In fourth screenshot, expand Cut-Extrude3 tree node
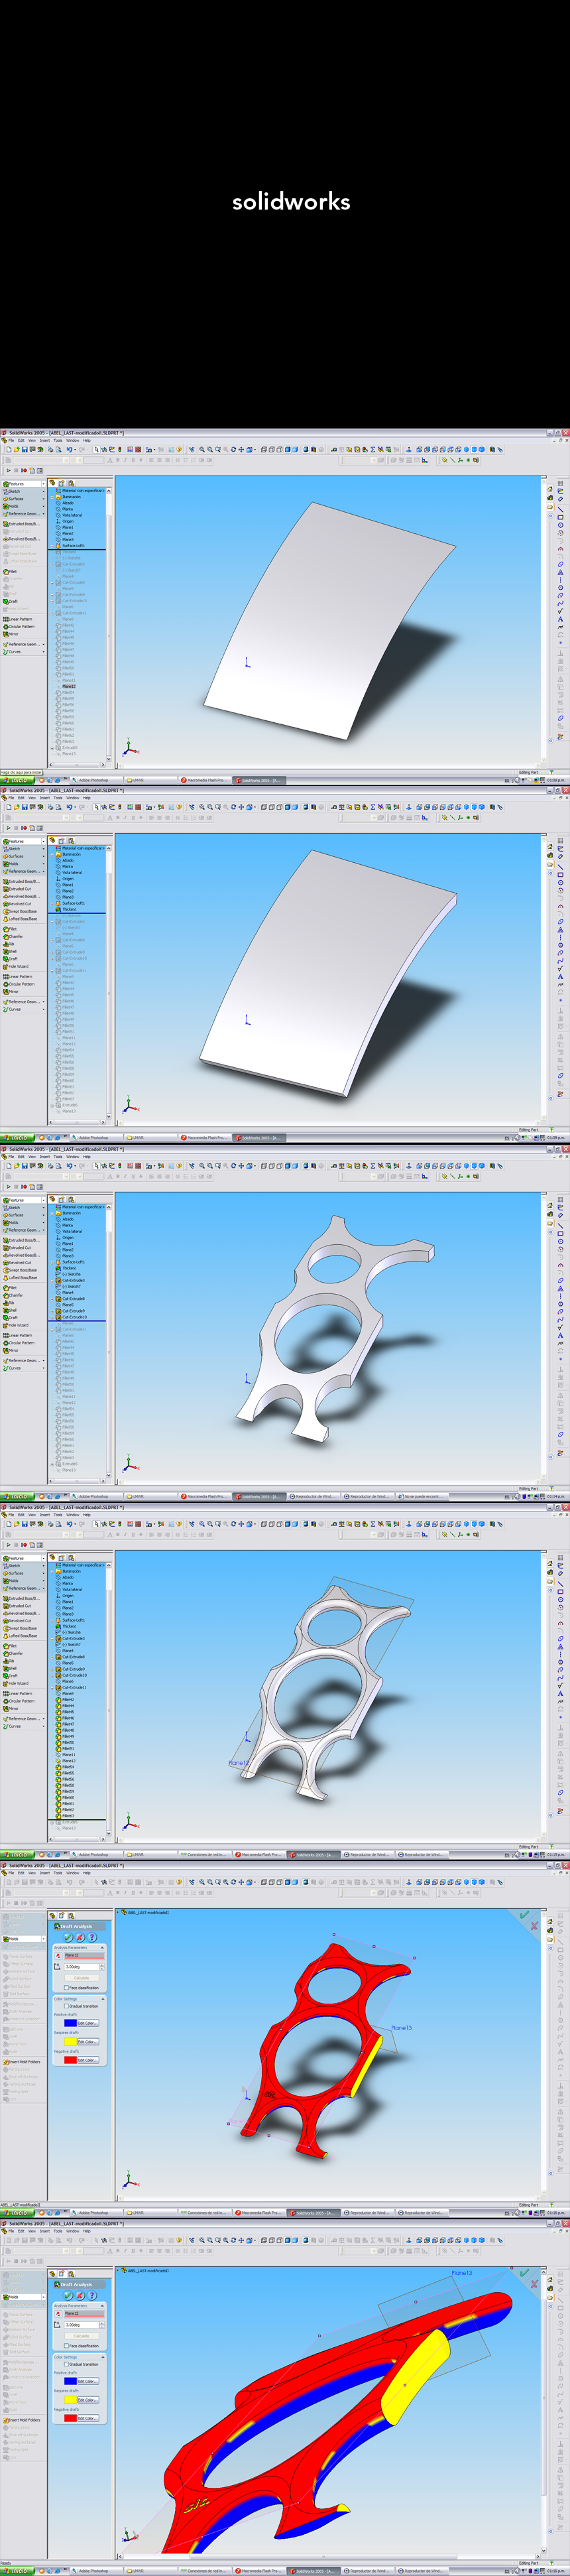 (x=52, y=1639)
